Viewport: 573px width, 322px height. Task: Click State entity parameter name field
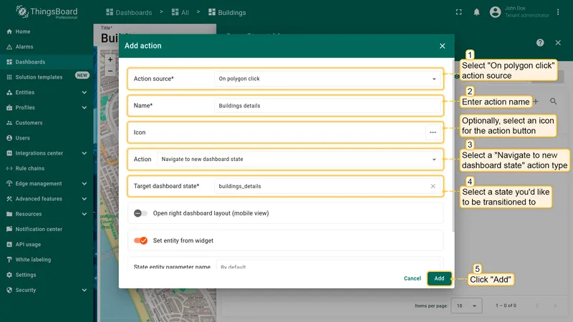(328, 265)
